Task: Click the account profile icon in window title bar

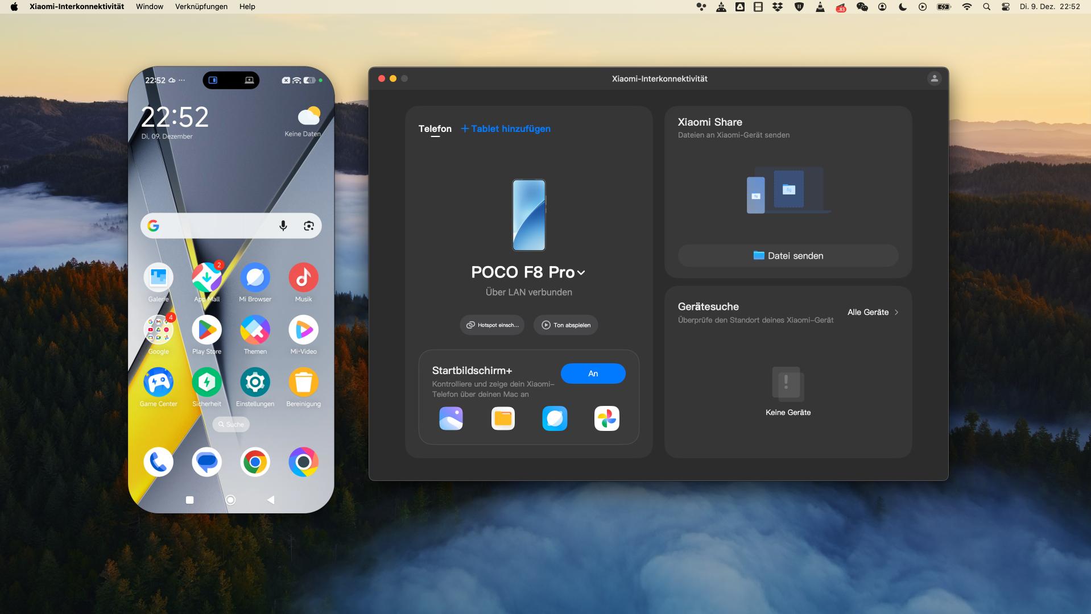Action: click(934, 79)
